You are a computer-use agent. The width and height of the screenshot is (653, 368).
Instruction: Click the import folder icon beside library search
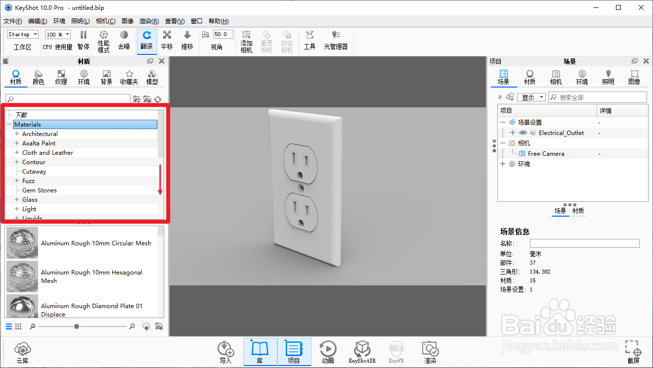pos(147,99)
